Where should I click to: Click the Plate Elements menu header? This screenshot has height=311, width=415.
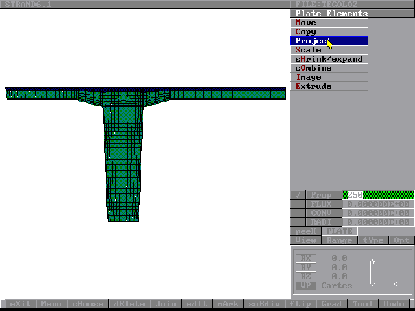pos(352,14)
